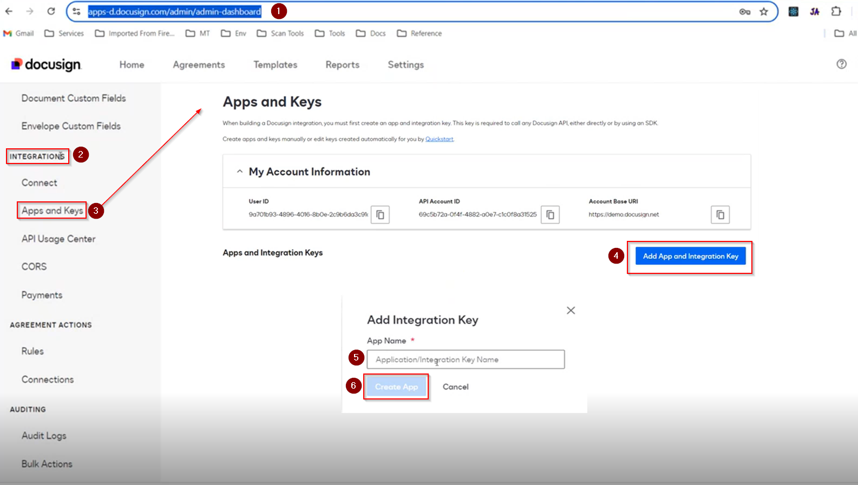Bookmark this page with the star icon
Screen dimensions: 858x485
pos(764,11)
